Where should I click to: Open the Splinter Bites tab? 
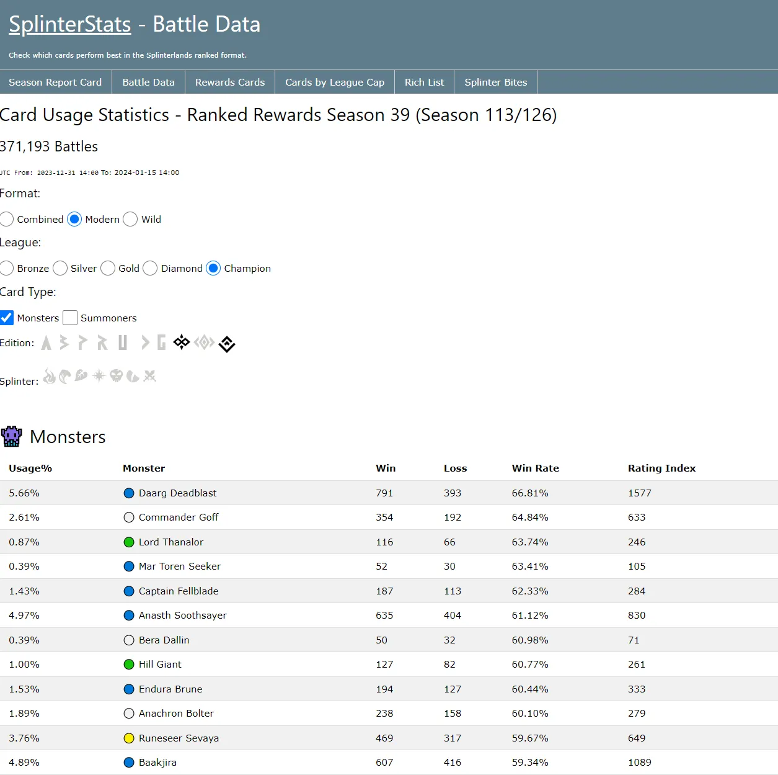coord(496,82)
